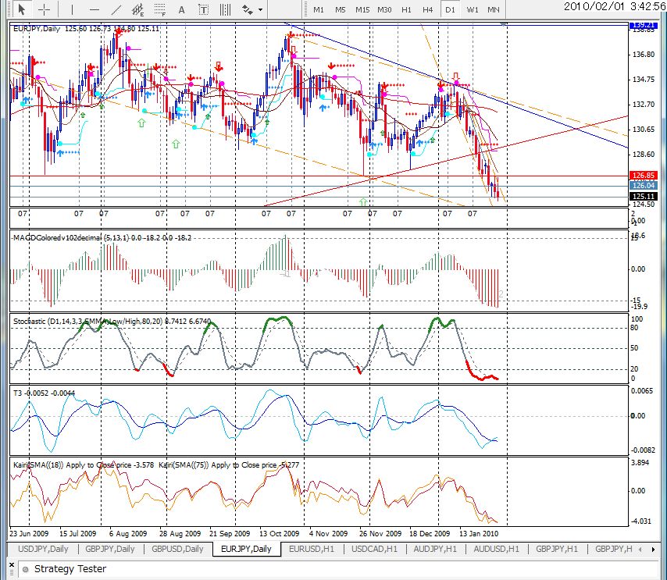This screenshot has height=580, width=667.
Task: Click the black 125.11 current price label
Action: [x=644, y=197]
